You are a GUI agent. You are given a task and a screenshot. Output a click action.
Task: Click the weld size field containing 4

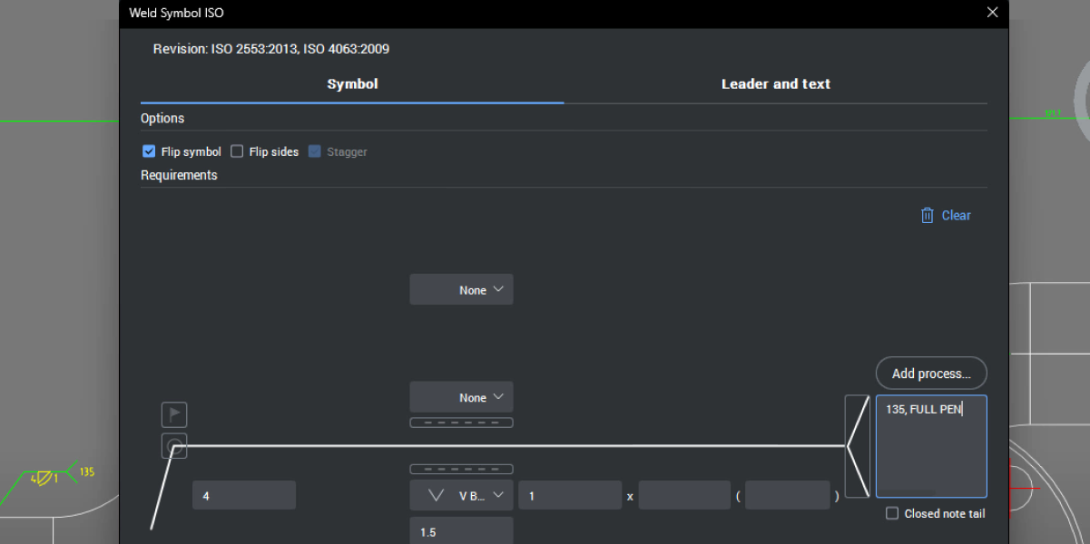[243, 496]
